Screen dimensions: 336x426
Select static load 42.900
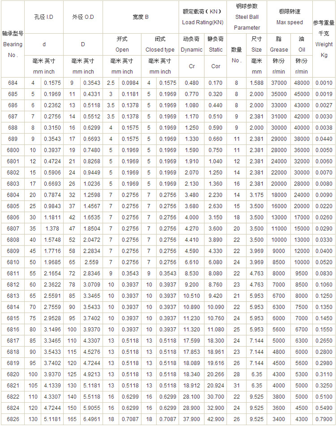tap(215, 419)
